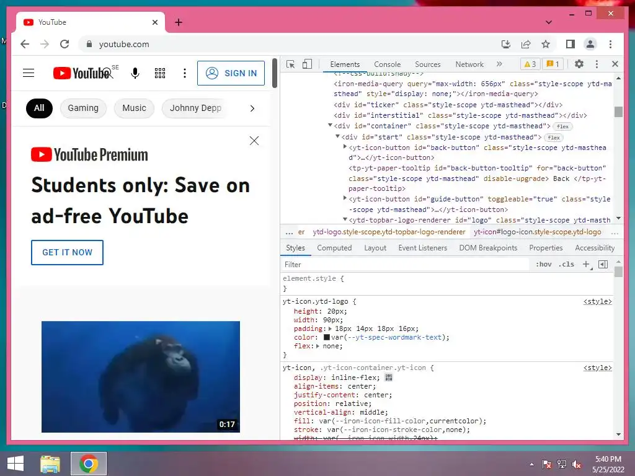Show more filter chips with right arrow

(252, 108)
